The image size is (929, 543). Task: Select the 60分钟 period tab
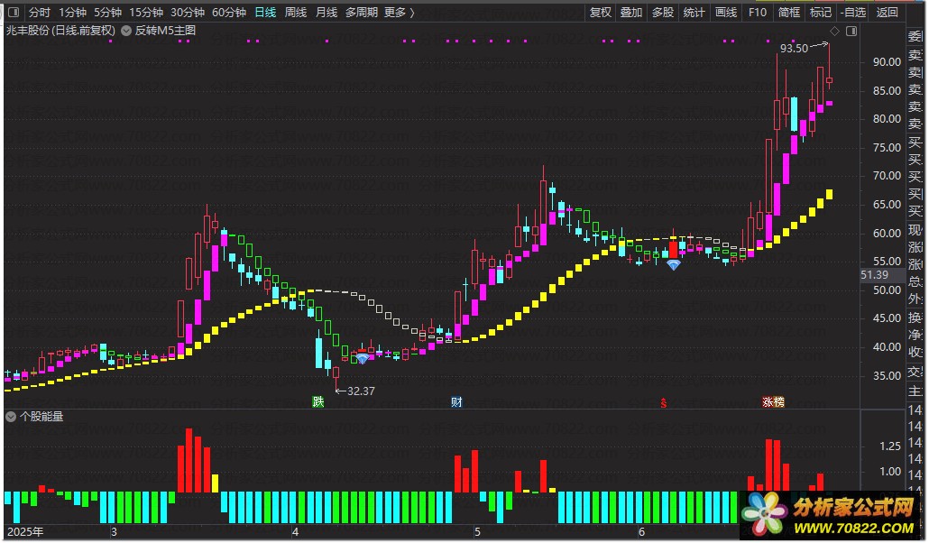(229, 12)
